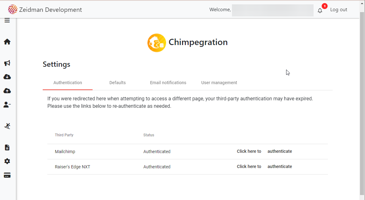Click the Settings heading

tap(56, 64)
